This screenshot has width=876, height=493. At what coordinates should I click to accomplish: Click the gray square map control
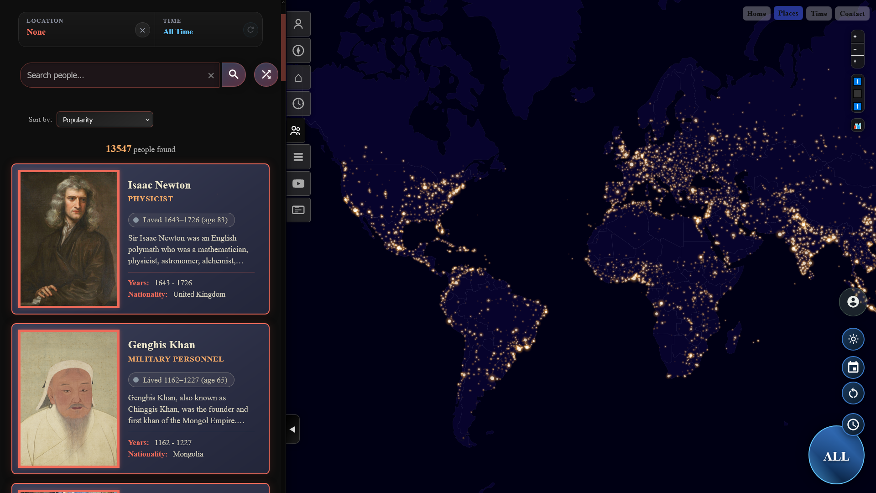[857, 94]
